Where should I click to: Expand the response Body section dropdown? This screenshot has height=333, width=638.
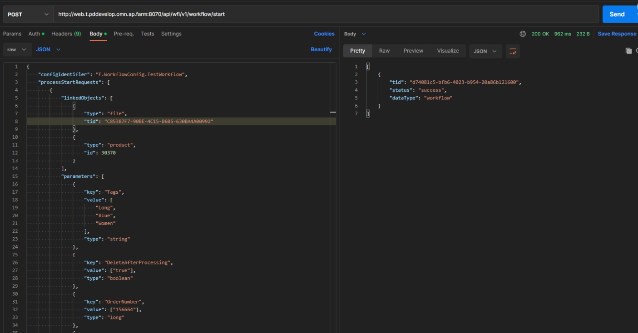[x=355, y=34]
